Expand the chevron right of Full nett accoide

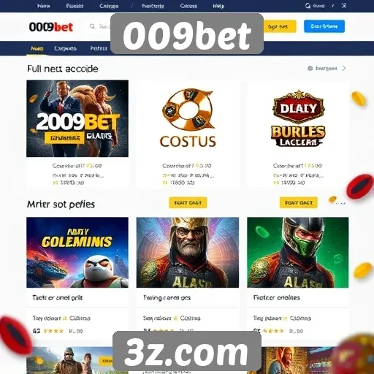pyautogui.click(x=344, y=68)
